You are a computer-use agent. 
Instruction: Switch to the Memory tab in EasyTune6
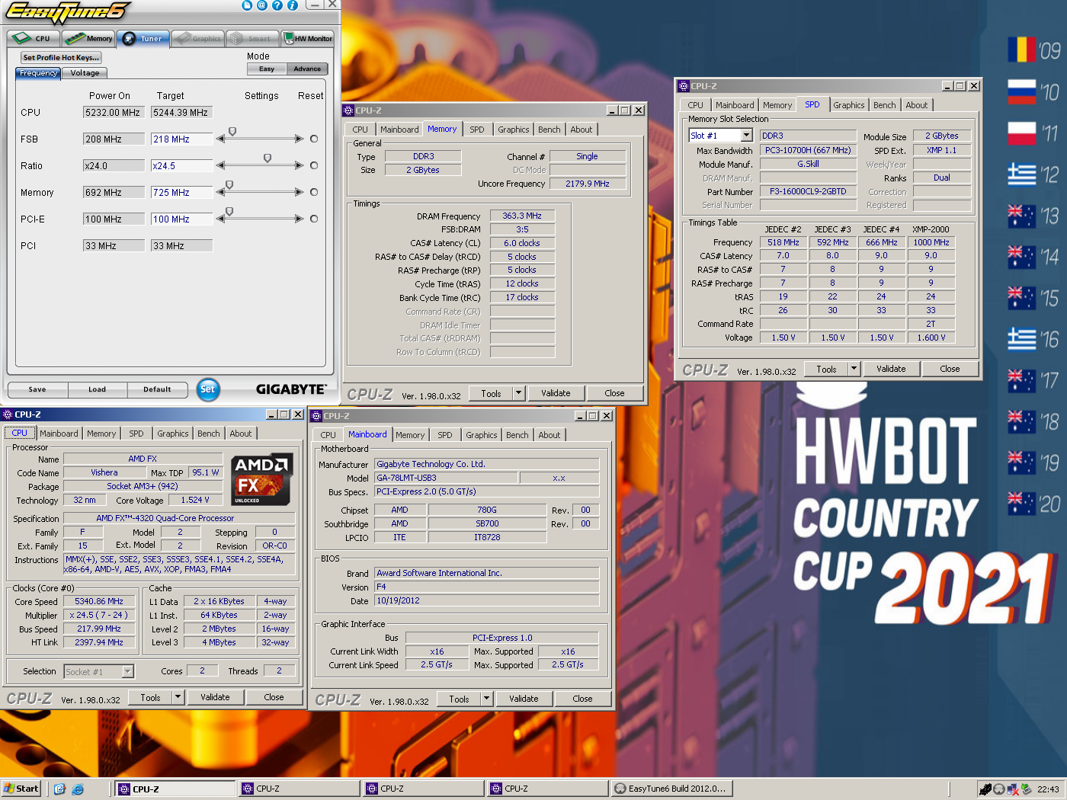[x=88, y=38]
